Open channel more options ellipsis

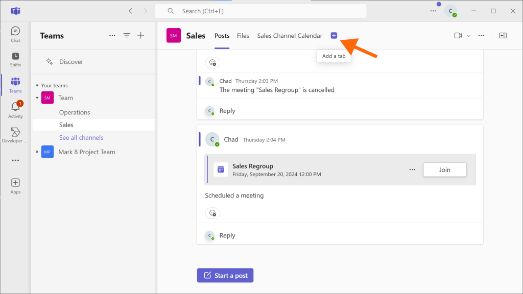pyautogui.click(x=481, y=35)
